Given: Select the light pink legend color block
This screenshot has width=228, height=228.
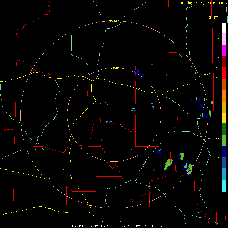Looking at the screenshot, I should [x=224, y=39].
